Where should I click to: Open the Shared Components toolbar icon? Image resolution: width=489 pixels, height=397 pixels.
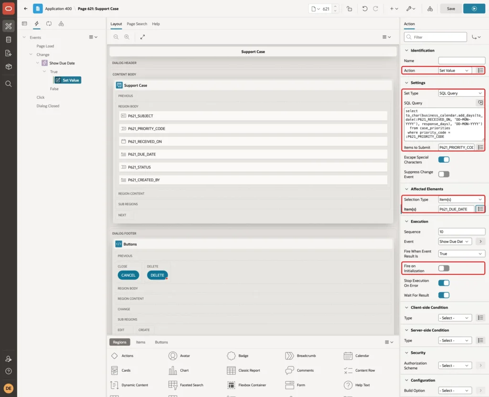[x=430, y=9]
